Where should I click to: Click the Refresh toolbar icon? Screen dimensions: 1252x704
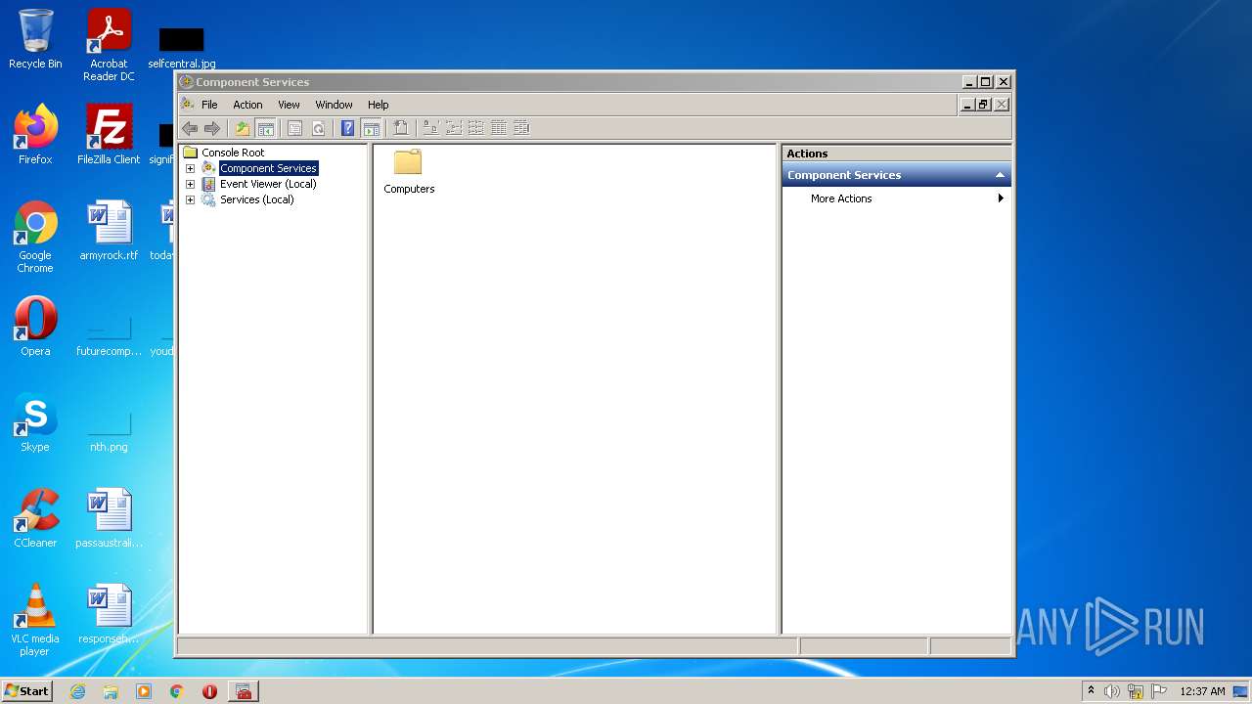318,128
